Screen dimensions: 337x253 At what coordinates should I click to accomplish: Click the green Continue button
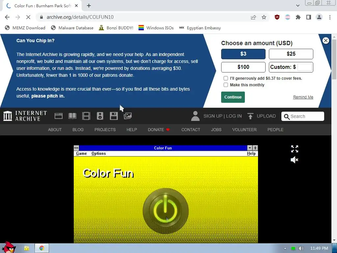[x=233, y=97]
